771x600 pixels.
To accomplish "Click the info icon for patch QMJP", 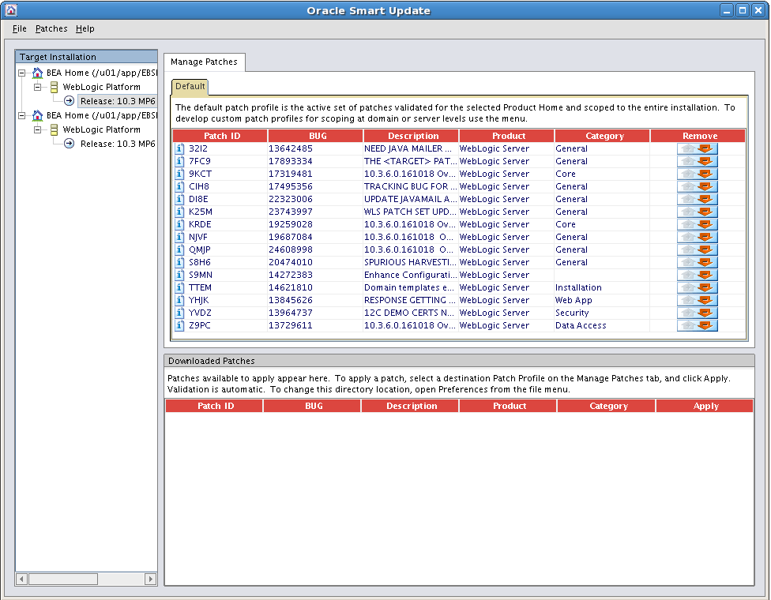I will pyautogui.click(x=180, y=249).
